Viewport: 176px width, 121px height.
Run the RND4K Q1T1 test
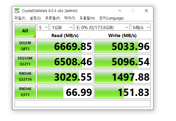[25, 92]
